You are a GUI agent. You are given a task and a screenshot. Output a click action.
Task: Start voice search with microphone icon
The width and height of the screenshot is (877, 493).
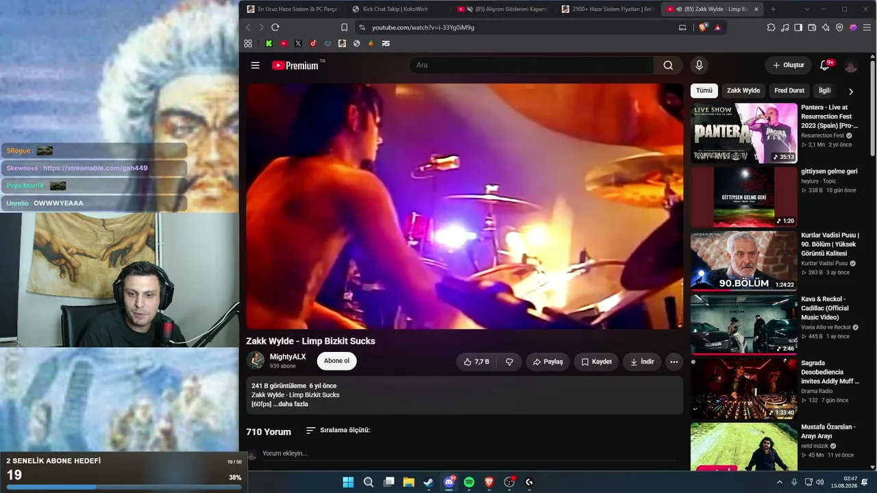[x=699, y=66]
